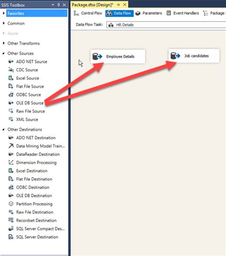Select the Partition Processing label

click(x=34, y=204)
